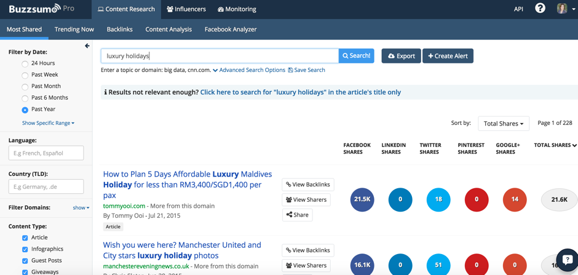Switch to Trending Now tab

[x=74, y=30]
